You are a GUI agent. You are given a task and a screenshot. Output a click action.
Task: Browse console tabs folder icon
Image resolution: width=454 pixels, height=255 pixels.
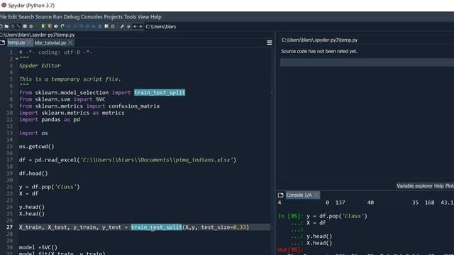(x=280, y=195)
